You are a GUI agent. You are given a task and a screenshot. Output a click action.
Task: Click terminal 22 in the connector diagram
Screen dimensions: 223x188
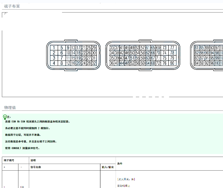point(83,53)
